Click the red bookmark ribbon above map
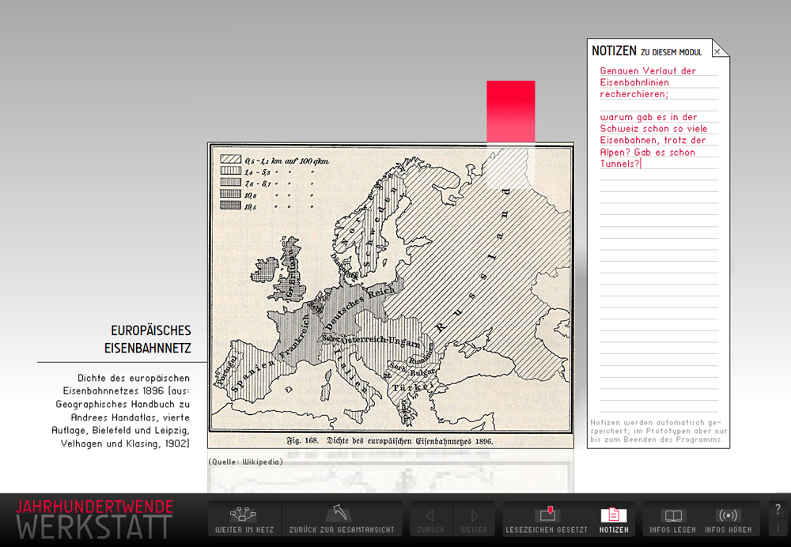791x547 pixels. [x=510, y=111]
